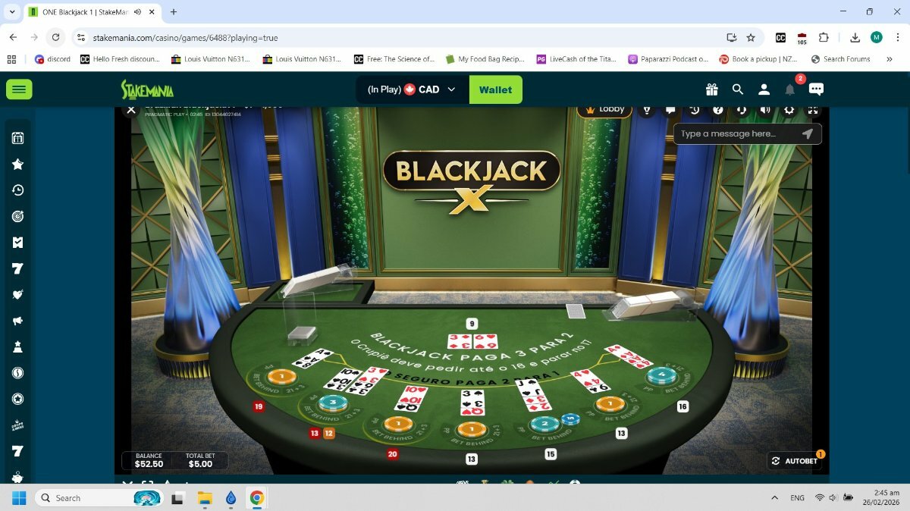Toggle the game fullscreen mode icon
Viewport: 910px width, 511px height.
(x=813, y=110)
